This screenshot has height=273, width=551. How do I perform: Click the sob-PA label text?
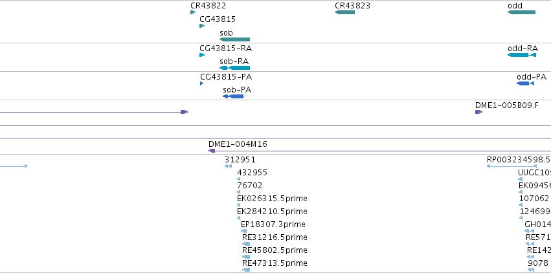click(x=237, y=90)
